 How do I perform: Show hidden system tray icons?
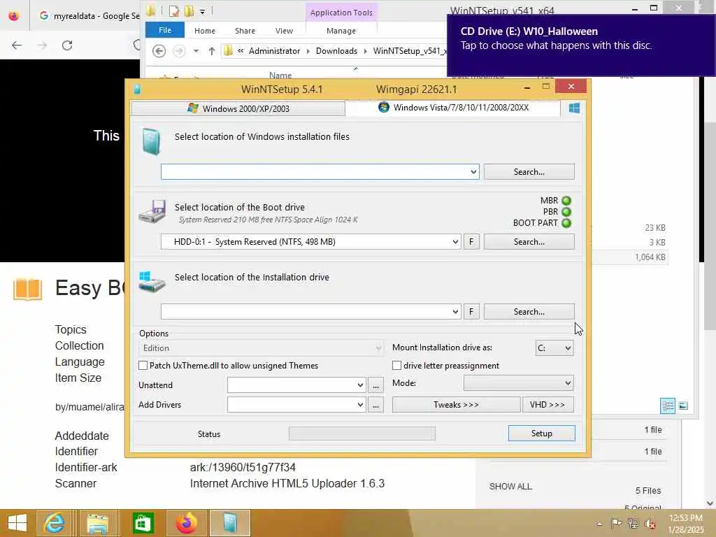[599, 524]
